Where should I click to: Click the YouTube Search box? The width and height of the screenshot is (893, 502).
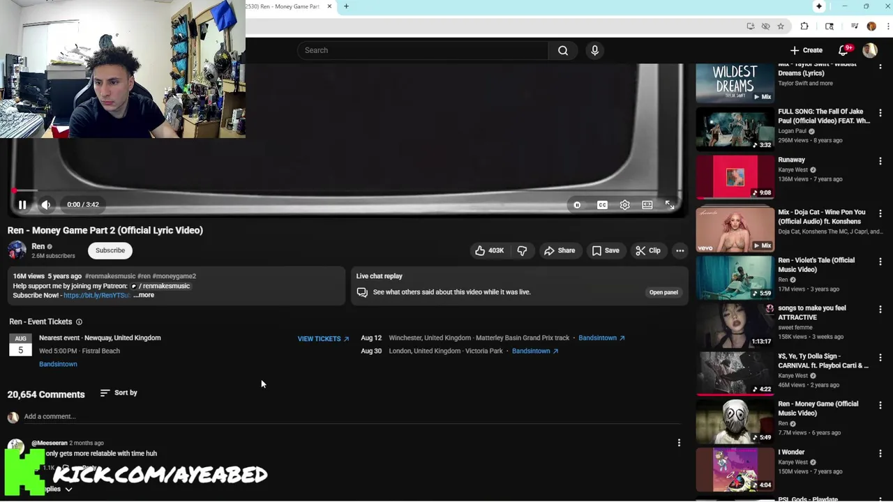point(423,50)
